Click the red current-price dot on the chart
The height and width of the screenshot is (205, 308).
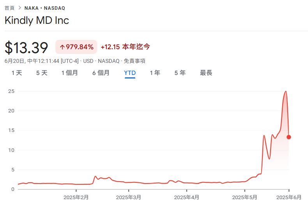[289, 137]
